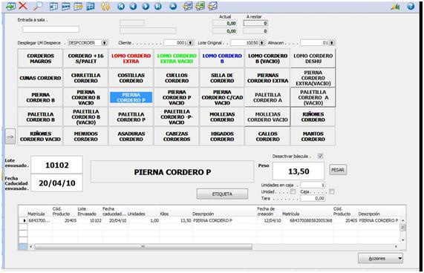
Task: Click the yellow refresh arrows icon
Action: (105, 6)
